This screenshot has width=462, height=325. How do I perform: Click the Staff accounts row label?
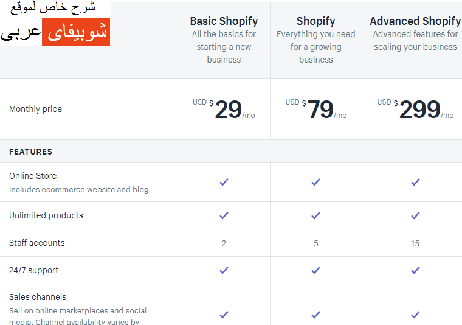pyautogui.click(x=37, y=243)
